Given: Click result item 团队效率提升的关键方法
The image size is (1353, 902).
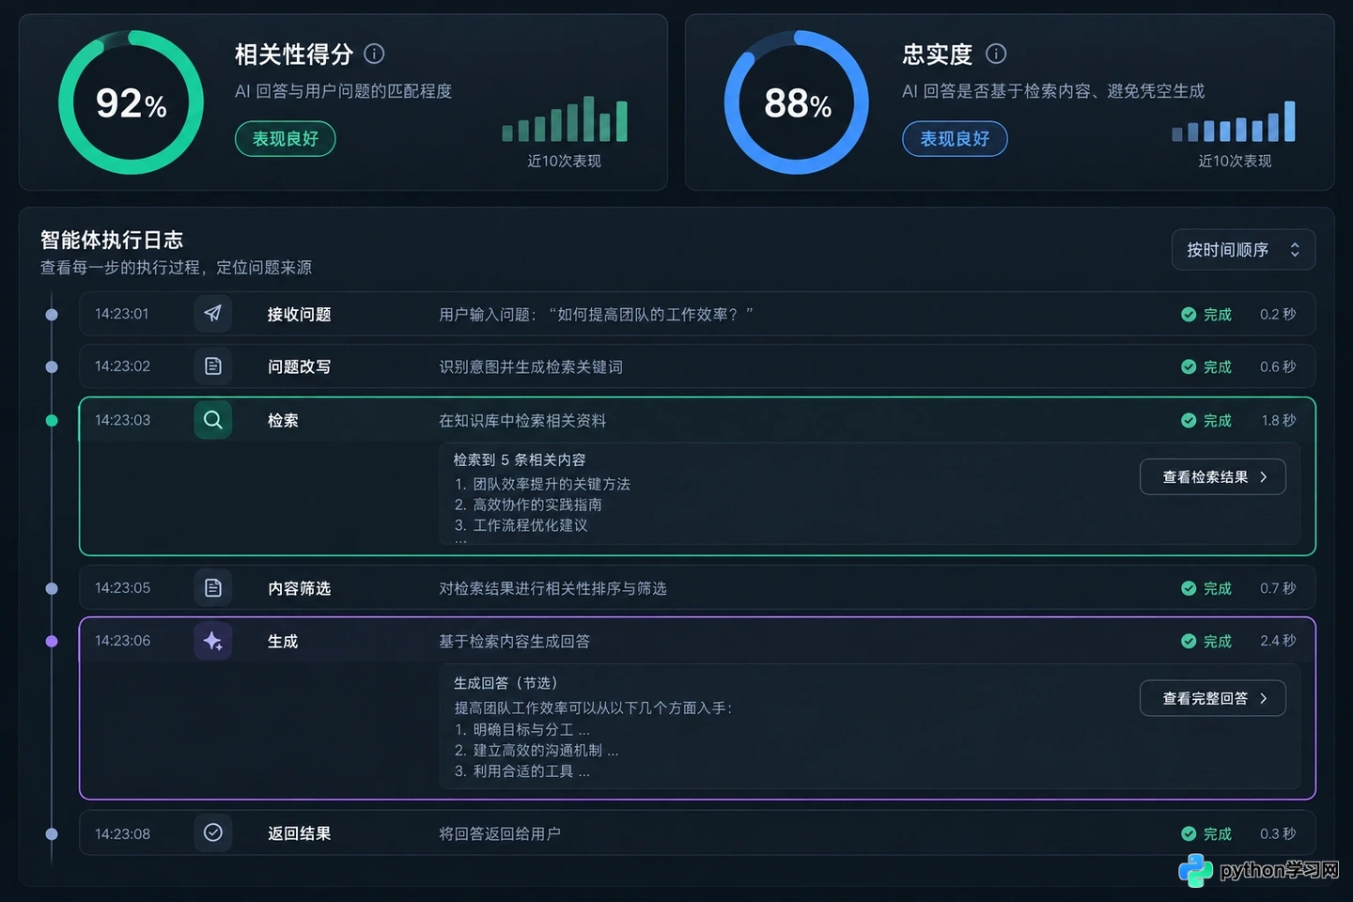Looking at the screenshot, I should (x=552, y=484).
